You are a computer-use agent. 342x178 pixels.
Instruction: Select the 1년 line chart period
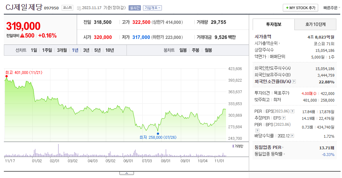point(75,50)
